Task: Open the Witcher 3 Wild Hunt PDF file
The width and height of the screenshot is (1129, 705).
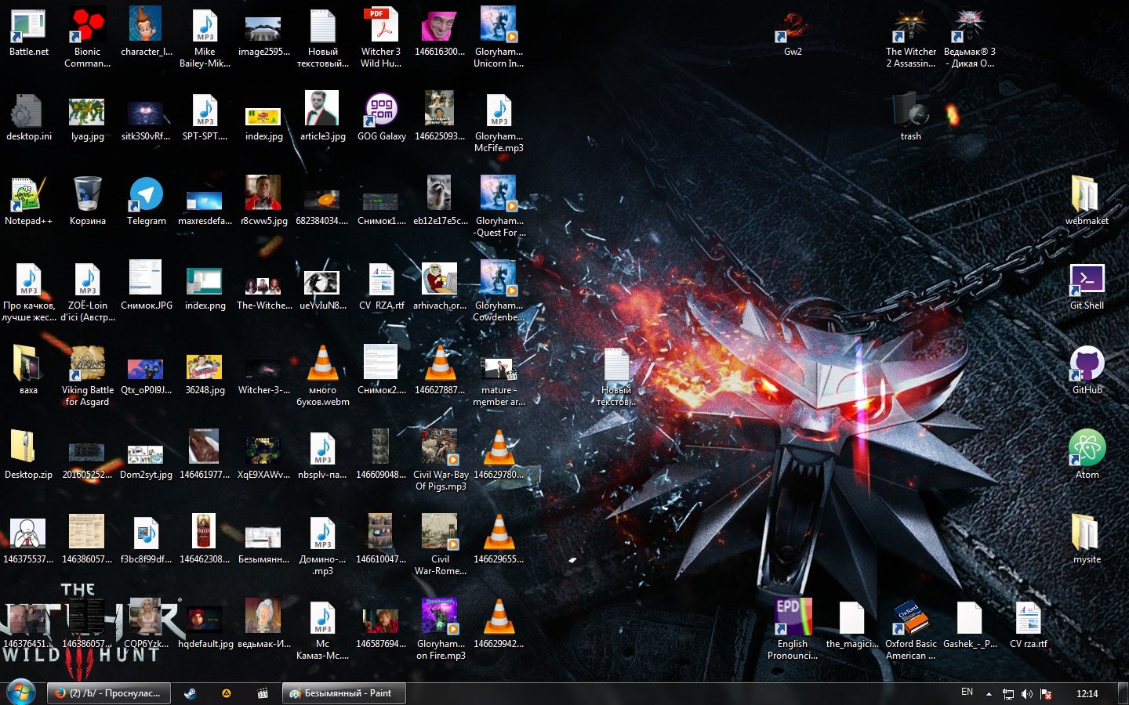Action: [381, 38]
